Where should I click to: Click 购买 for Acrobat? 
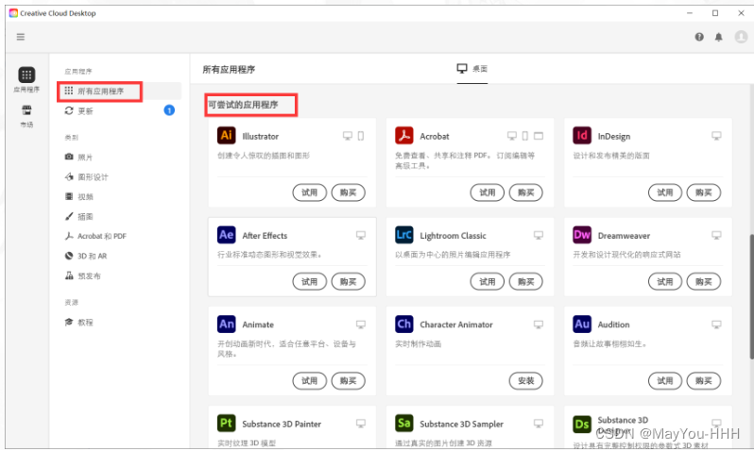526,192
